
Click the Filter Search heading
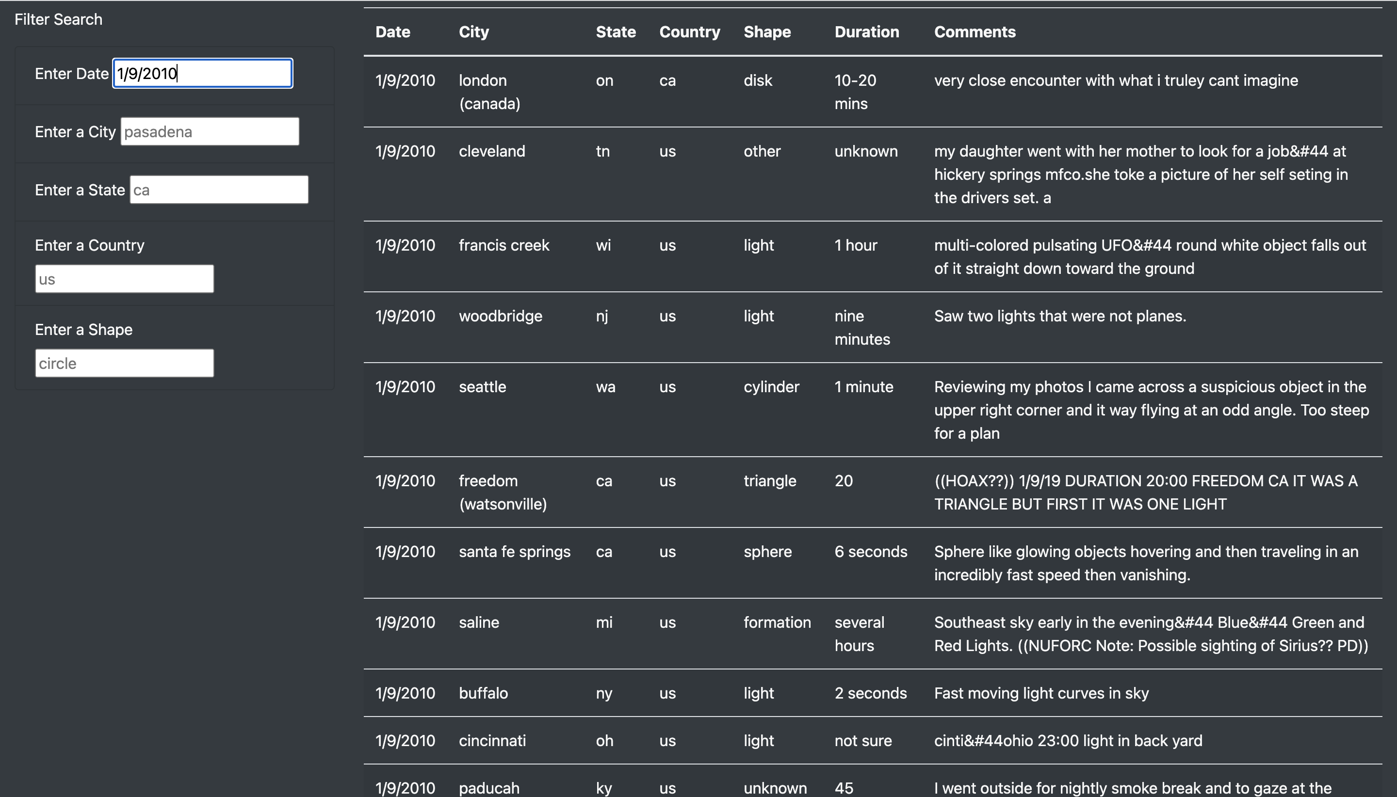pyautogui.click(x=58, y=20)
